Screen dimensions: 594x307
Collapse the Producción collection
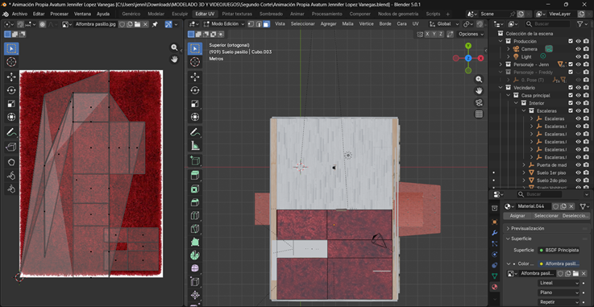point(501,41)
